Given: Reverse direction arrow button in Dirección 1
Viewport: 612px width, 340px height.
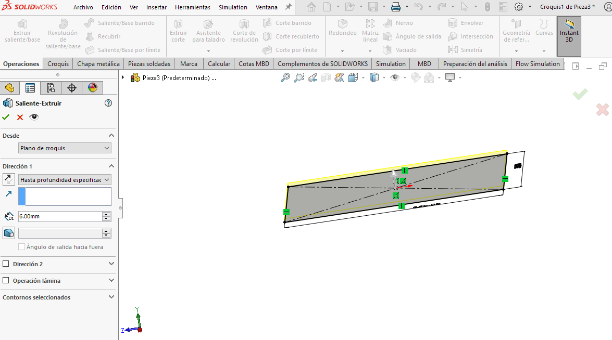Looking at the screenshot, I should pyautogui.click(x=8, y=179).
